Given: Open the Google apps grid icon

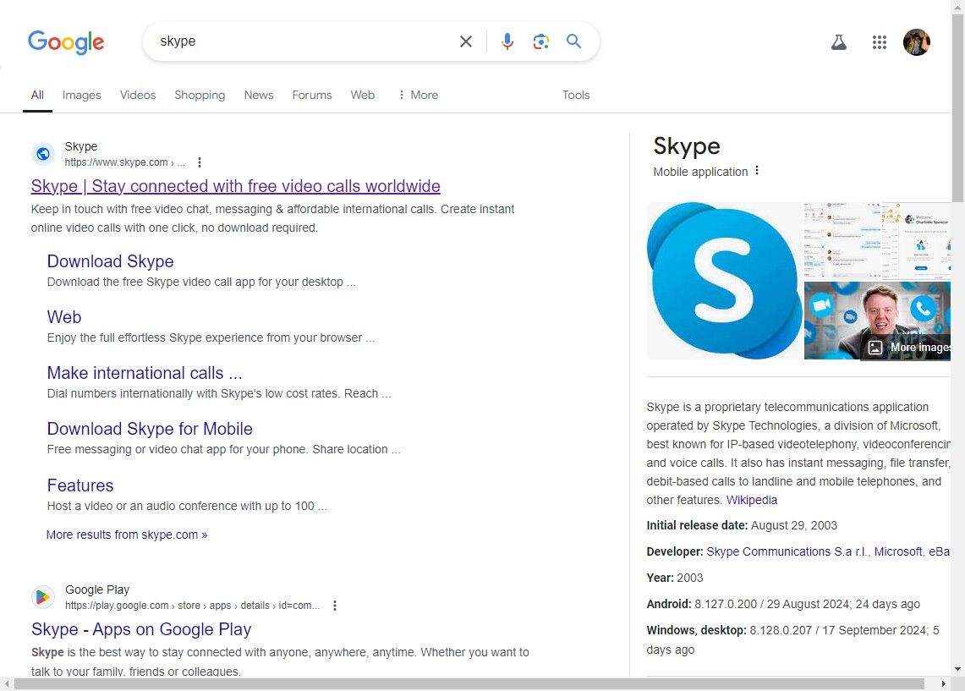Looking at the screenshot, I should (x=880, y=41).
